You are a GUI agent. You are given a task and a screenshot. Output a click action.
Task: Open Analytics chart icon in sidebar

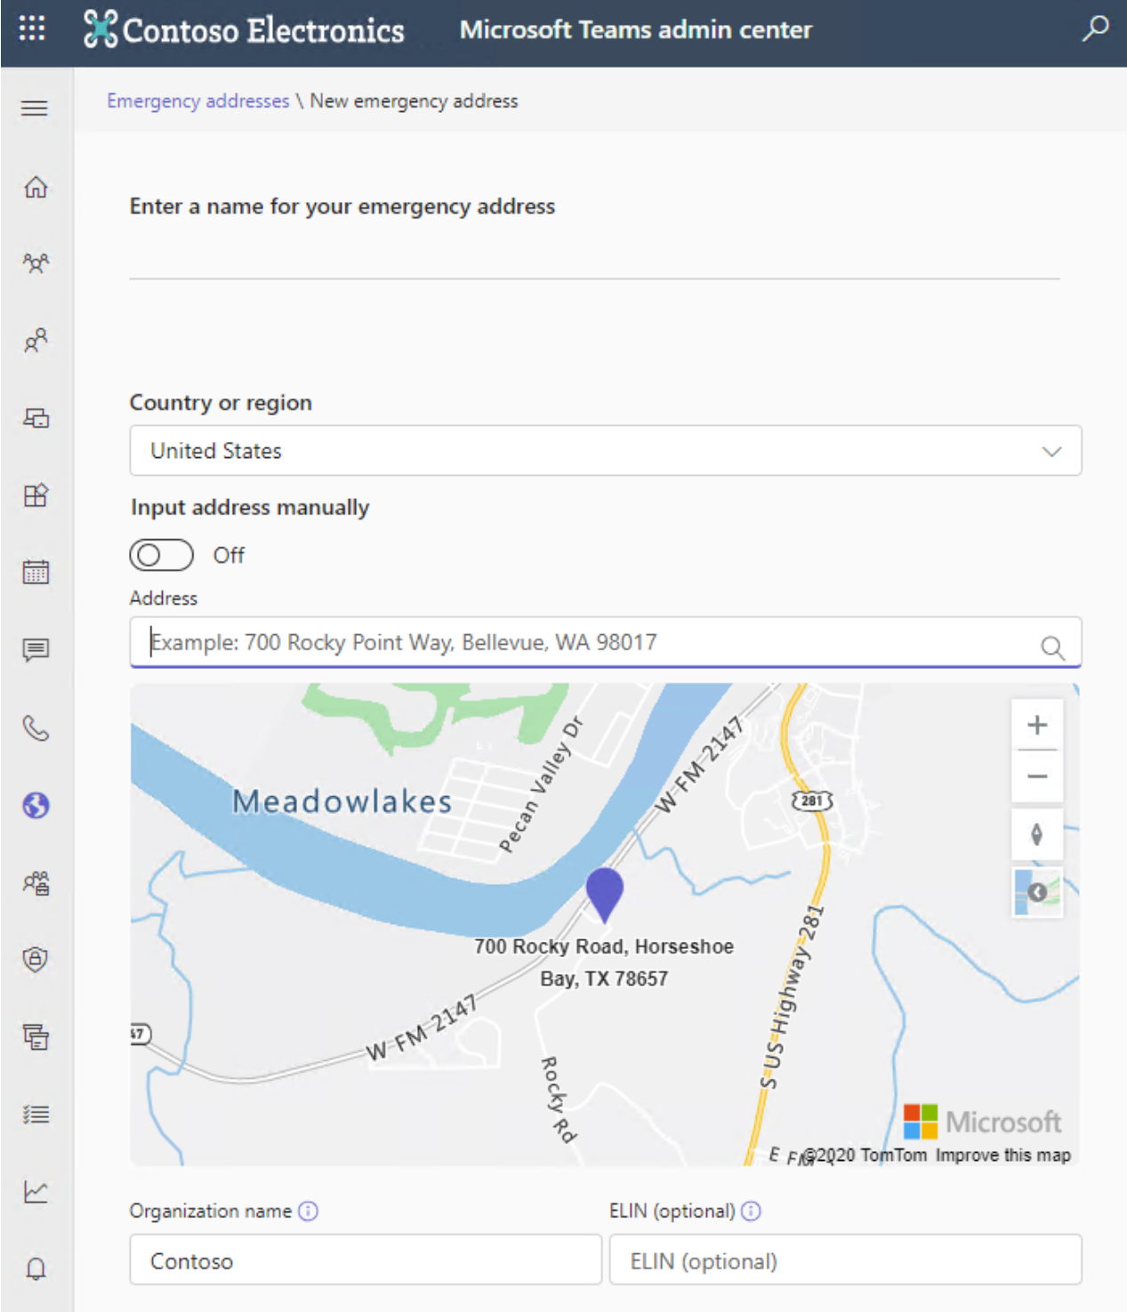point(36,1192)
